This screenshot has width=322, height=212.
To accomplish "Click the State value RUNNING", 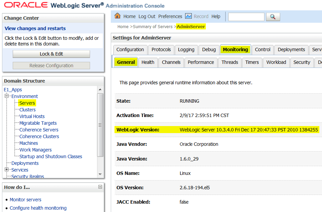I will pos(189,101).
